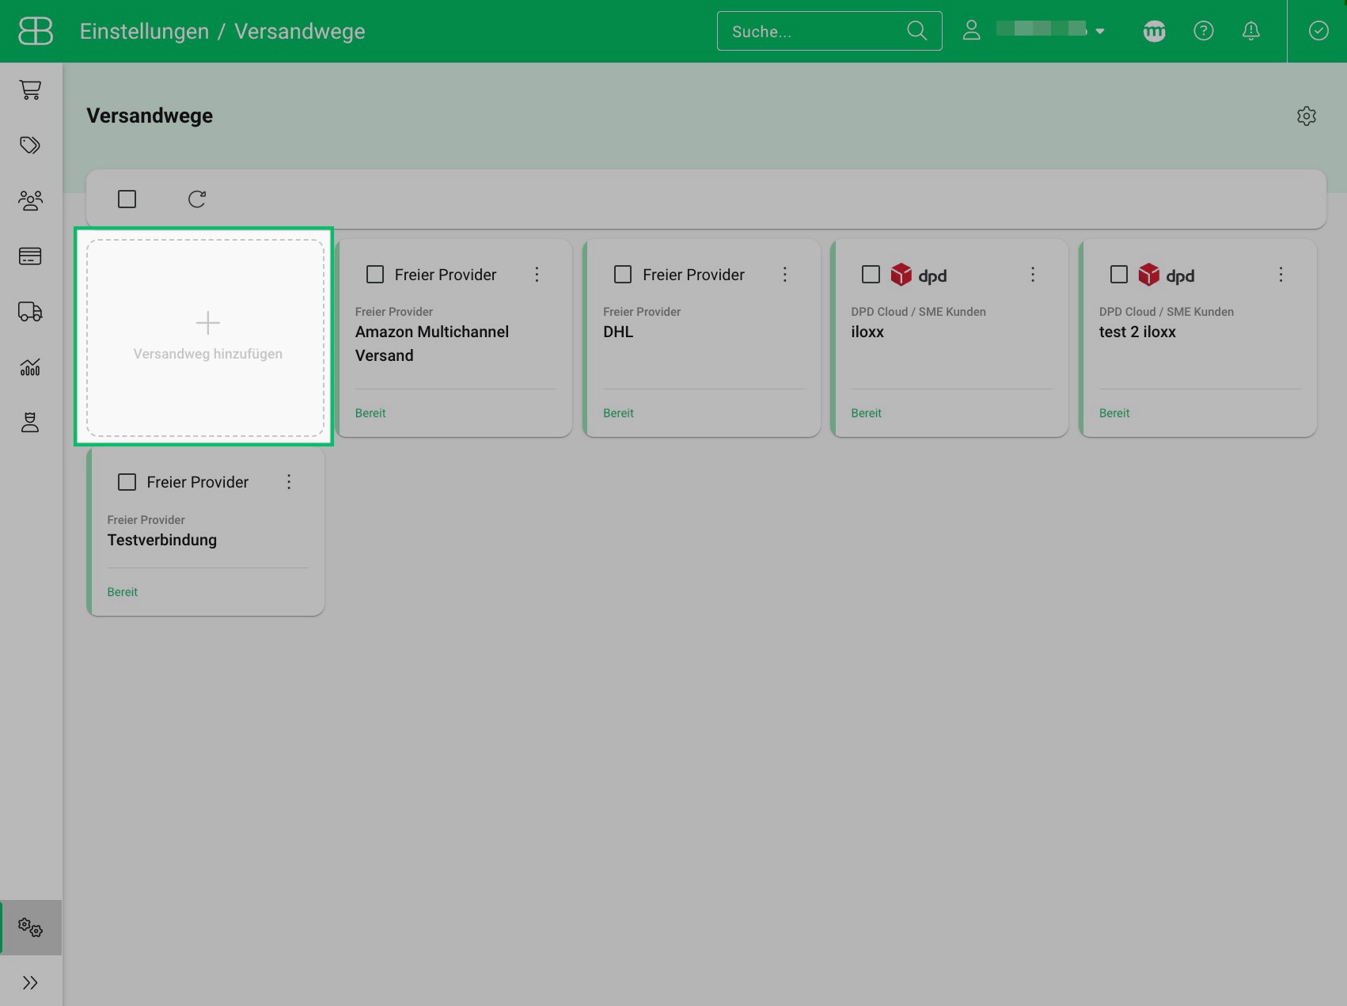Select the Testverbindung card checkbox

pos(127,482)
